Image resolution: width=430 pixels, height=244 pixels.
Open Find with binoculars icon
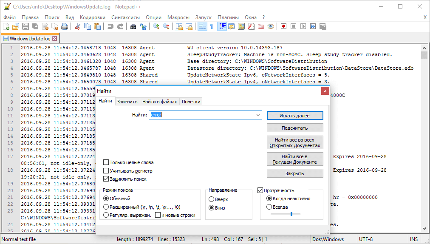pos(133,27)
